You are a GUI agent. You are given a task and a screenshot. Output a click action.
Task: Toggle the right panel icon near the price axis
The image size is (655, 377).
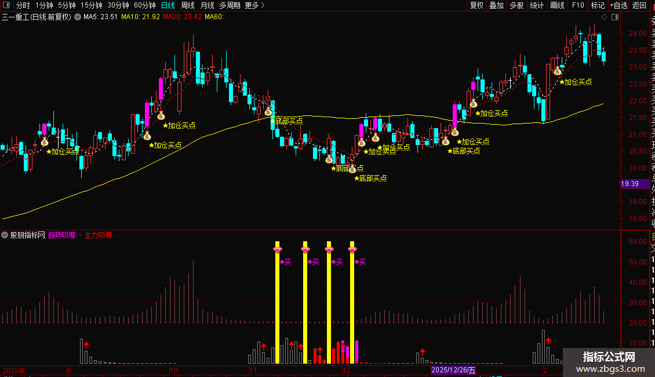pos(615,17)
